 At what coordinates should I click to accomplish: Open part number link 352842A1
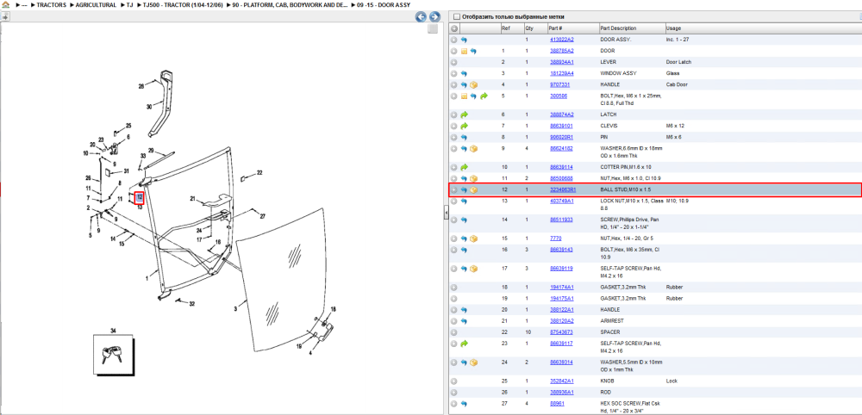coord(562,381)
